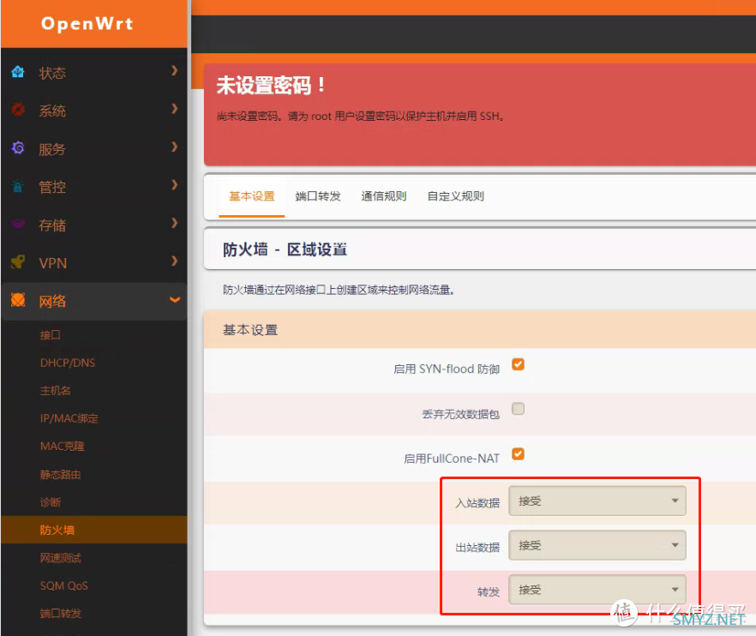Click the 管控 icon in sidebar
This screenshot has height=636, width=756.
18,186
